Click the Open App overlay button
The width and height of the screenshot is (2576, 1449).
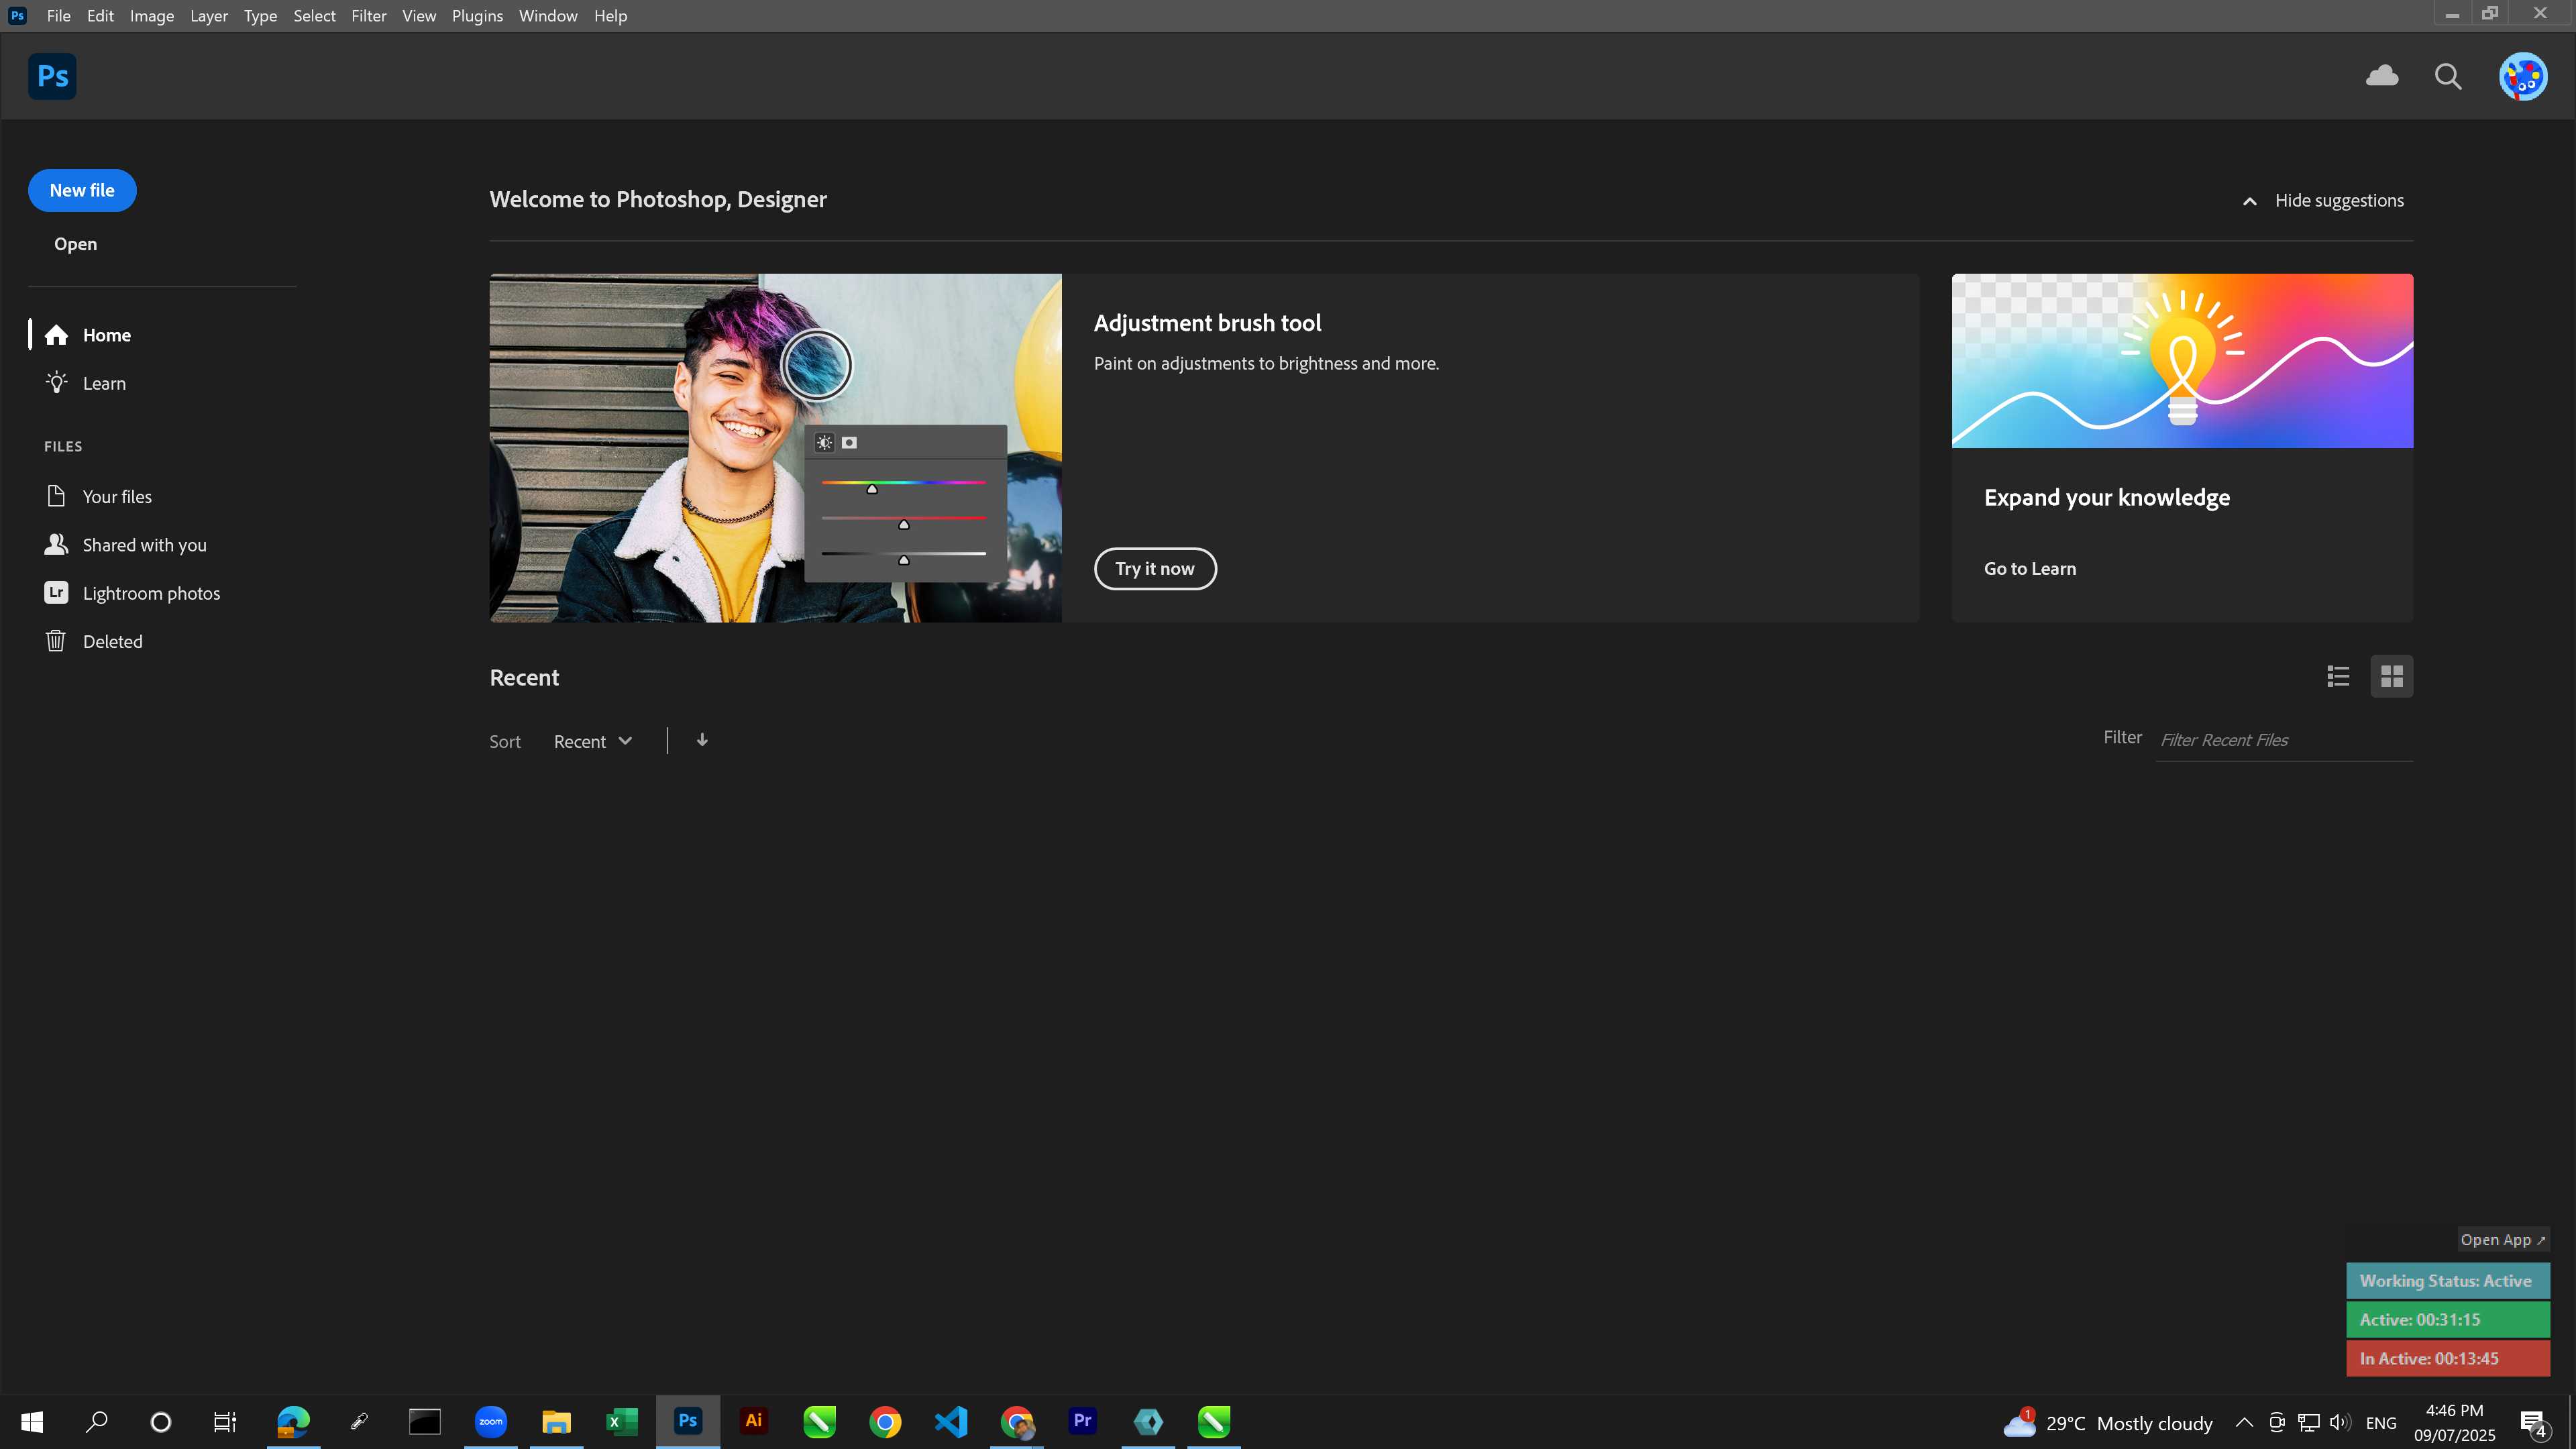2503,1240
